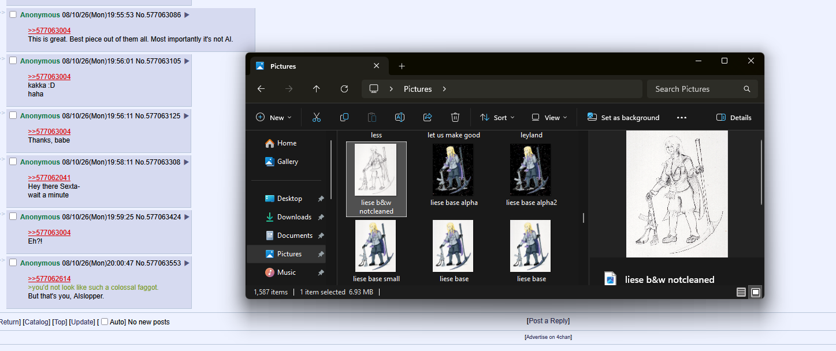836x351 pixels.
Task: Toggle the Details pane button
Action: [734, 117]
